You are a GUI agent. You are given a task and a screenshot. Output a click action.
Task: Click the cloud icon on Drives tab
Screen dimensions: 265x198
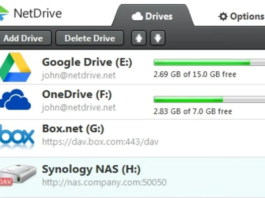(x=137, y=16)
